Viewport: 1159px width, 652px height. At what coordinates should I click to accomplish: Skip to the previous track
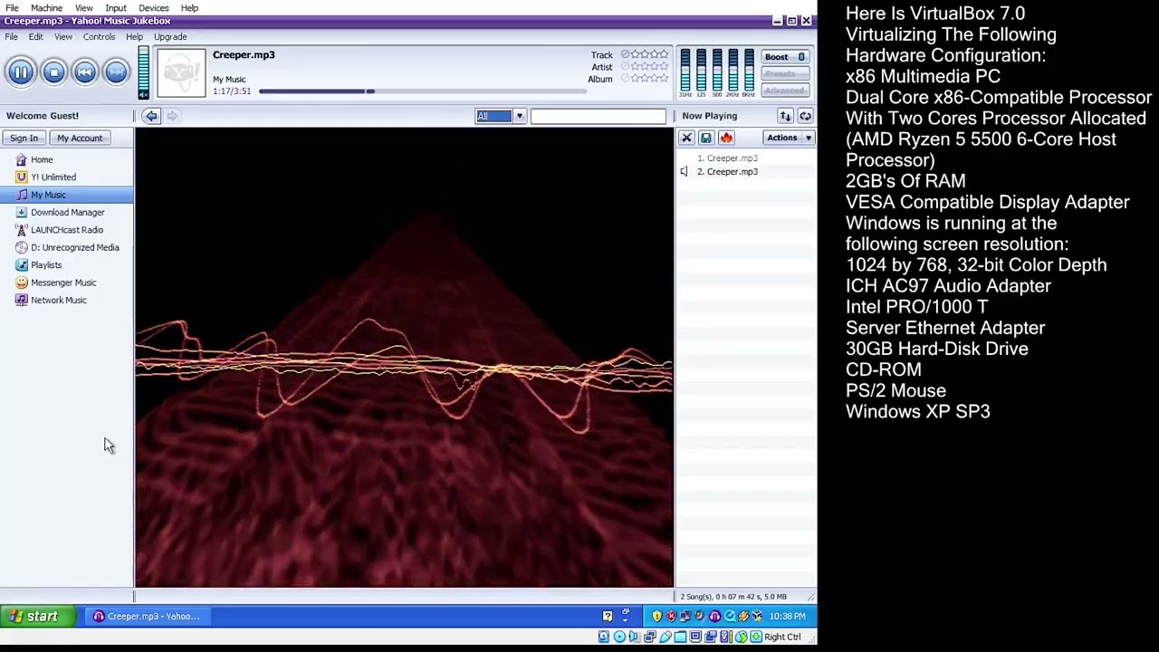point(84,72)
